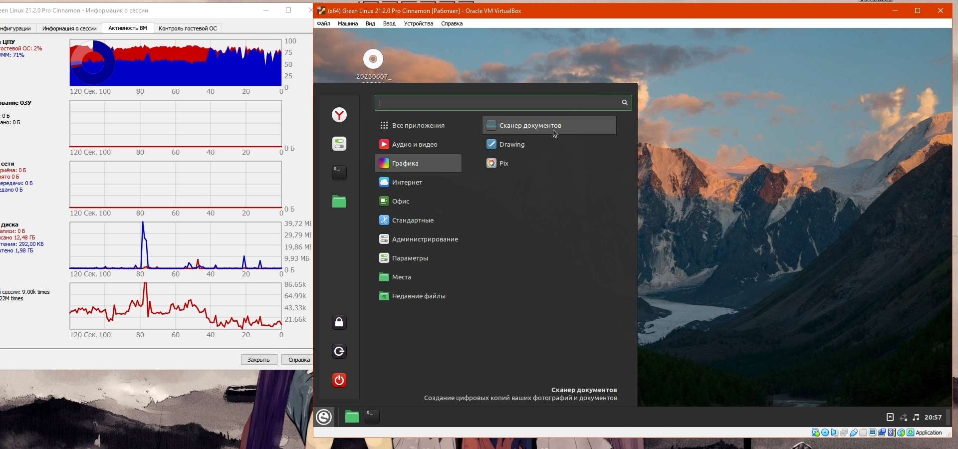Viewport: 958px width, 449px height.
Task: Click the Закрыть button
Action: [x=259, y=360]
